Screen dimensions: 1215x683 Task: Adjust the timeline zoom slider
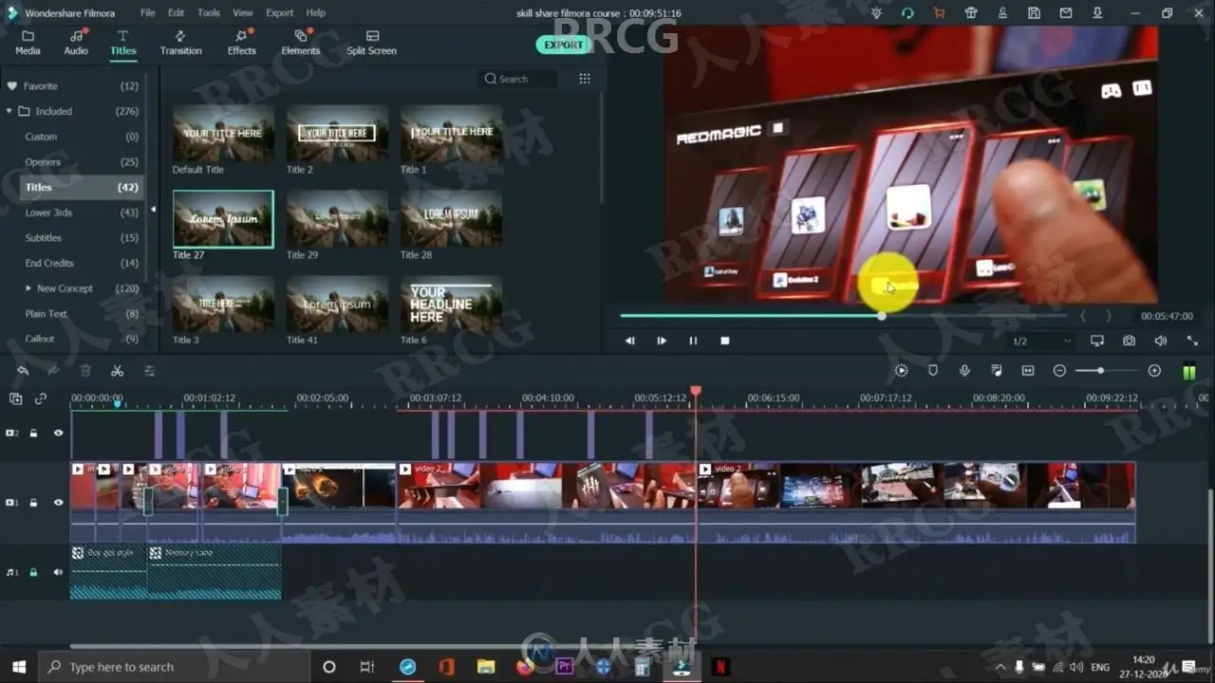click(1106, 371)
